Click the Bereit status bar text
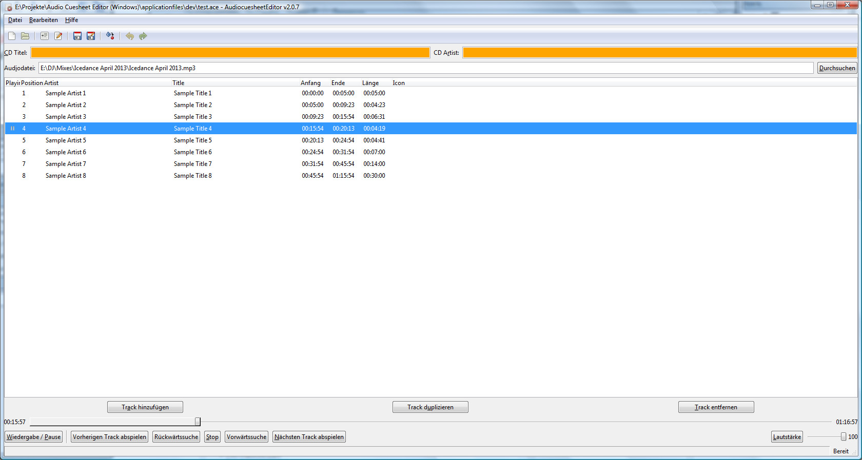This screenshot has width=862, height=460. (841, 451)
